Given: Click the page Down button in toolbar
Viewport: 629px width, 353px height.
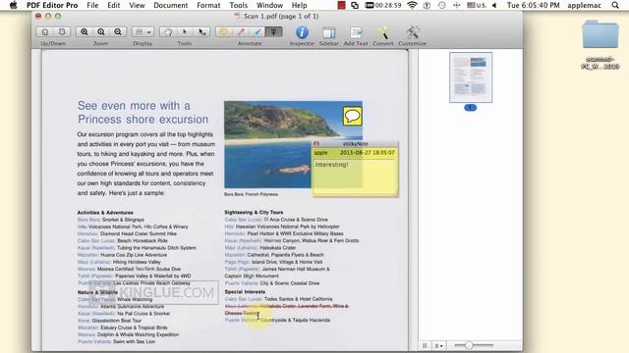Looking at the screenshot, I should [62, 32].
